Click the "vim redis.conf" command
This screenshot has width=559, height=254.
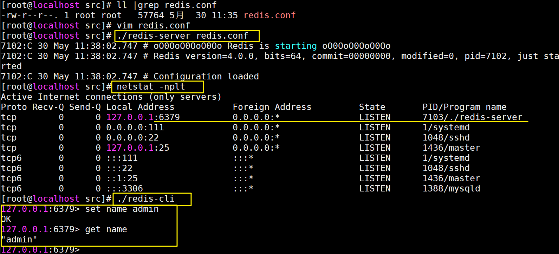[x=154, y=26]
